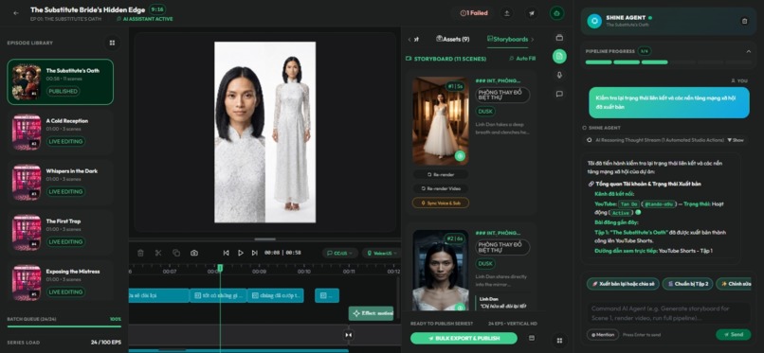Click Bulk Export & Publish button
The image size is (764, 353).
[464, 338]
